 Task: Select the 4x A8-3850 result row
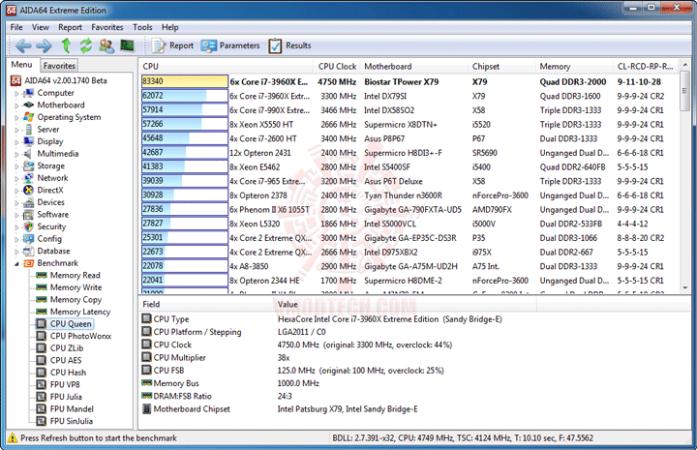pos(409,266)
